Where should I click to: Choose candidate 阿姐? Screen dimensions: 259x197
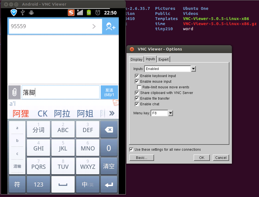click(x=85, y=113)
